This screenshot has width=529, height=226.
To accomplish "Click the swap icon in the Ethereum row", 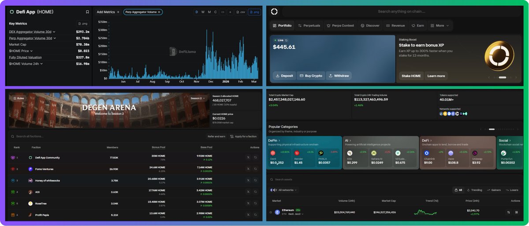I will pyautogui.click(x=509, y=212).
